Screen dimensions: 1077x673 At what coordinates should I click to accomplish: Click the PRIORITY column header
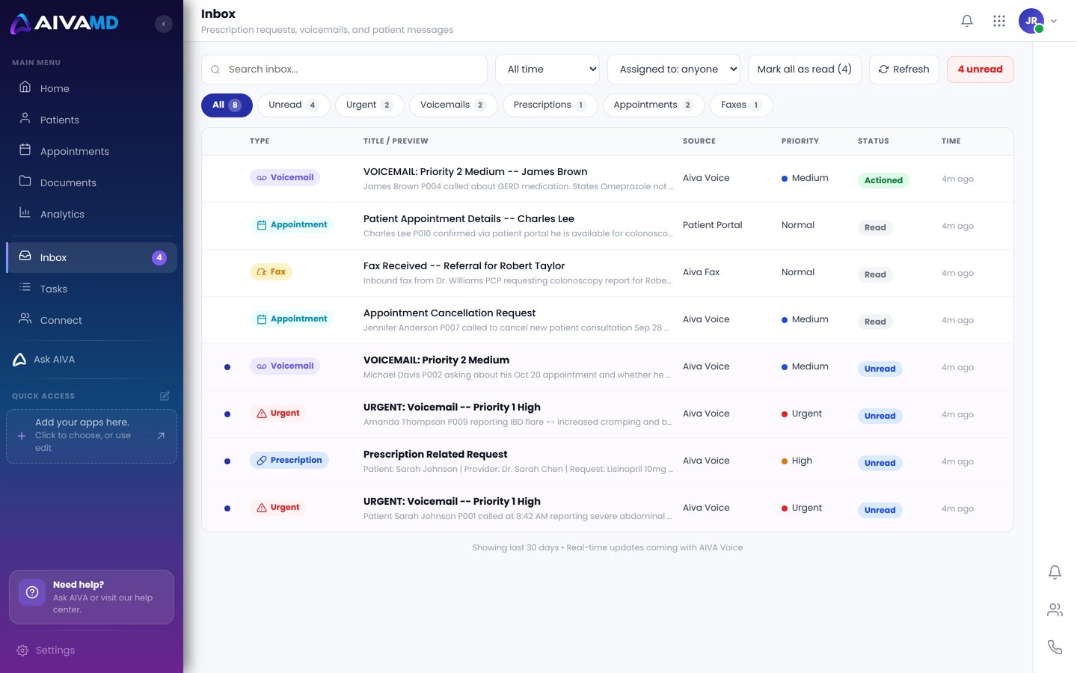pos(800,141)
